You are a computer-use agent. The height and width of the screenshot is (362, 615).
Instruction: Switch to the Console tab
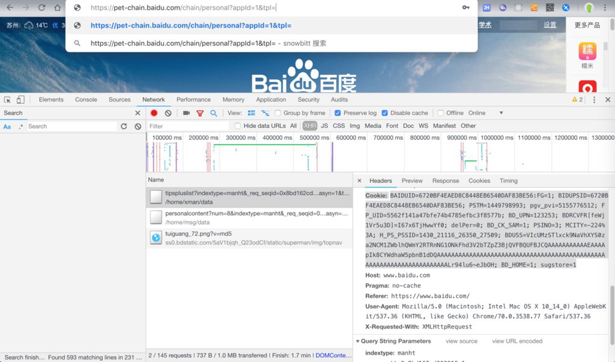(86, 100)
